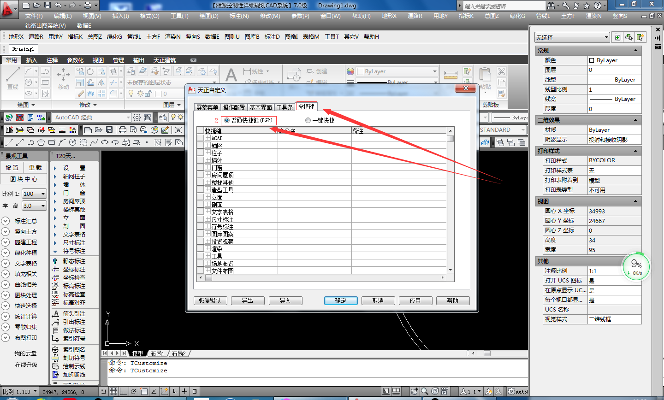Image resolution: width=664 pixels, height=400 pixels.
Task: Click the layer color swatch in ribbon layer panel
Action: pos(158,94)
